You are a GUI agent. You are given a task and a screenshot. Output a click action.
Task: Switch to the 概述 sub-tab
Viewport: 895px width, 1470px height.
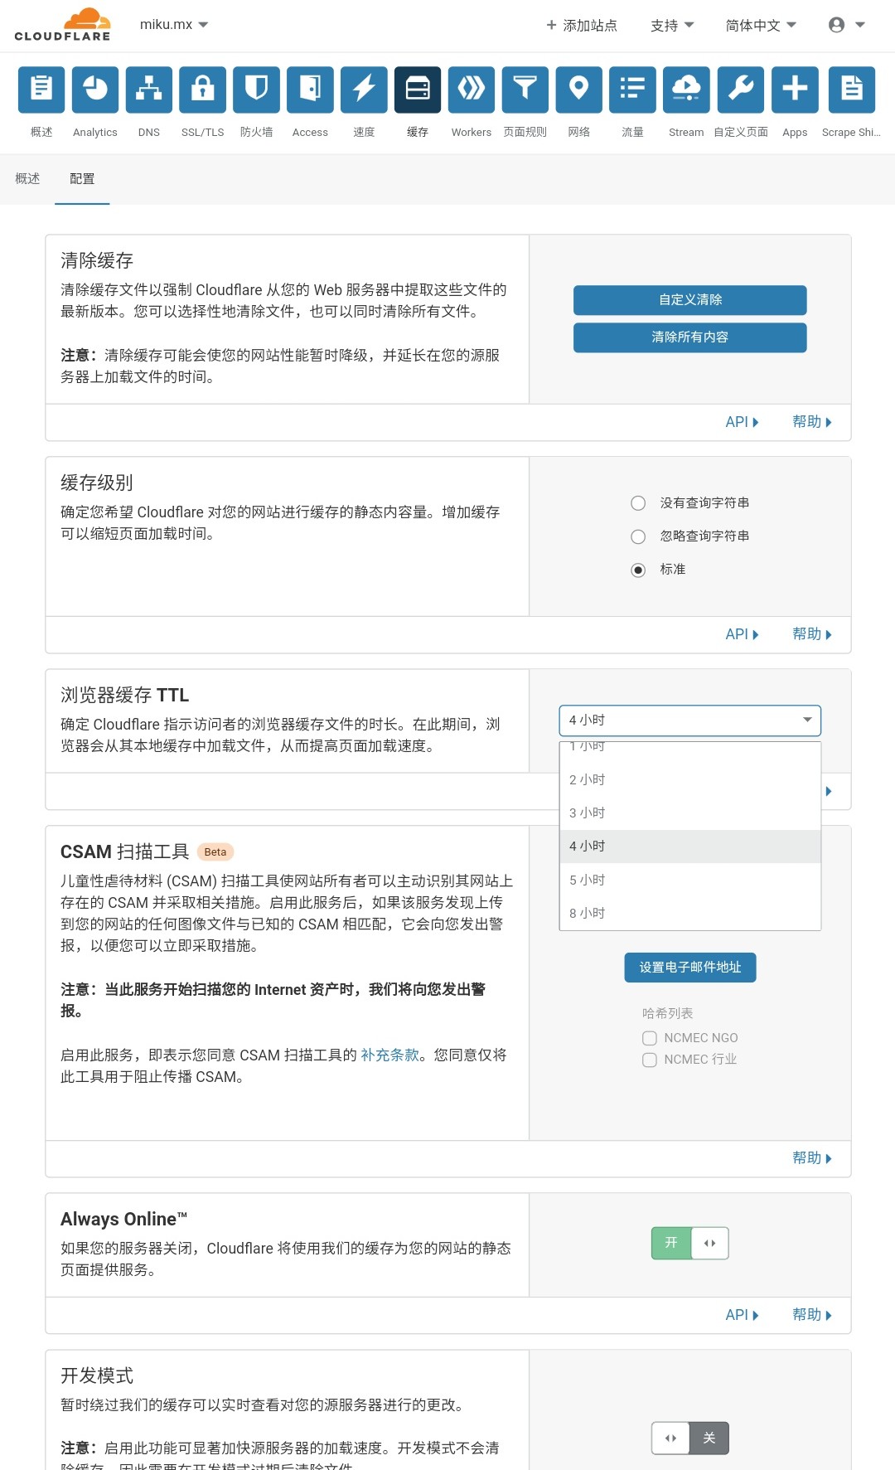pos(27,179)
